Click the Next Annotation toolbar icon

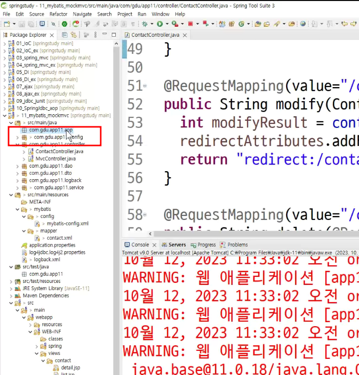(315, 24)
